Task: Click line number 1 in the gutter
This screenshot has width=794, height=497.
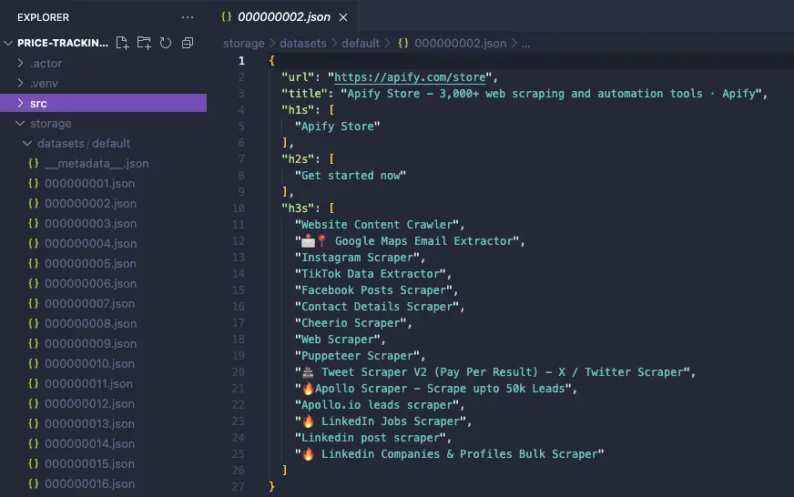Action: (x=241, y=61)
